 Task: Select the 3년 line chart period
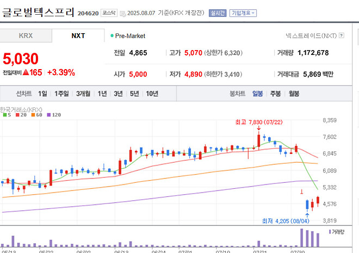pyautogui.click(x=119, y=94)
